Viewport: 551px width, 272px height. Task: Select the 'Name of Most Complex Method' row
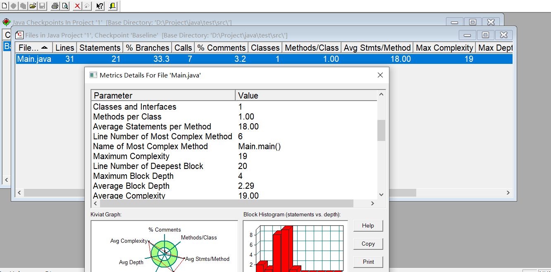(234, 146)
